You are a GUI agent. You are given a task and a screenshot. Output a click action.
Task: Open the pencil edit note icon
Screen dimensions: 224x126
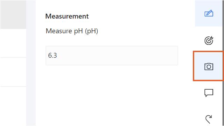coord(209,13)
